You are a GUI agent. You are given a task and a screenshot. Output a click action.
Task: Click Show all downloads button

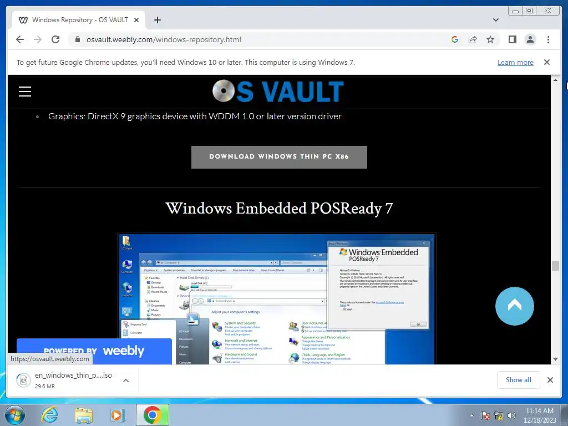(x=519, y=379)
